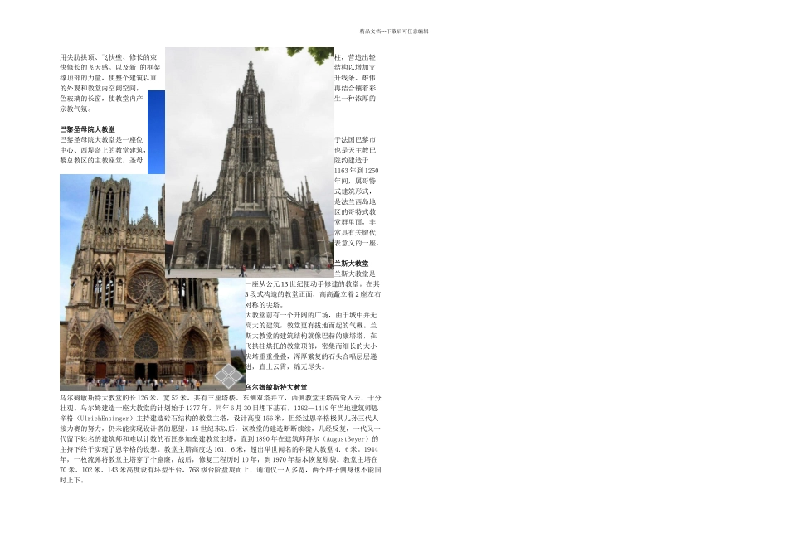
Task: Click the line 宗教气氛。
Action: [x=75, y=109]
